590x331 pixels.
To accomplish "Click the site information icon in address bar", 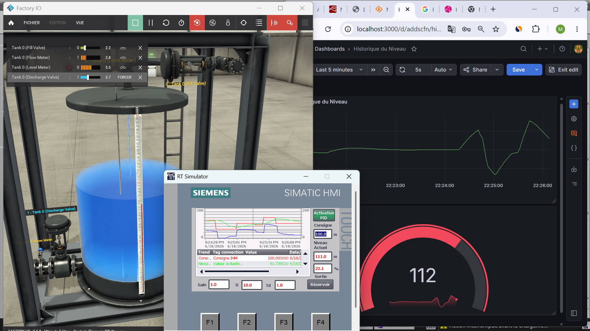I will (x=348, y=29).
